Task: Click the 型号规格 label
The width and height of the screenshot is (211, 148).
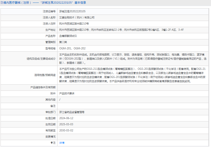Action: pos(50,48)
